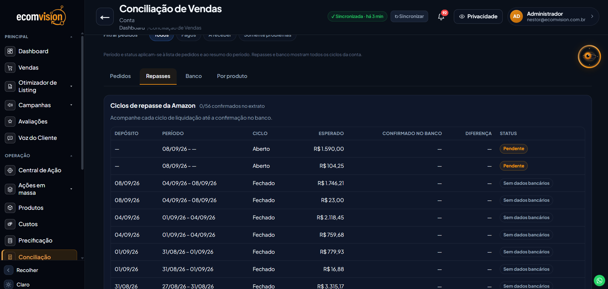Switch to the Banco tab
The image size is (608, 289).
click(x=194, y=76)
